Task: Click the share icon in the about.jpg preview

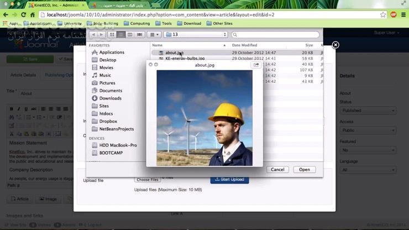Action: pos(256,65)
